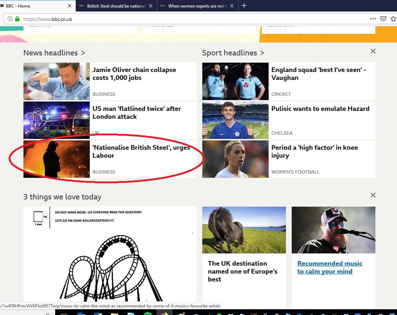Screen dimensions: 397x315
Task: Click the Pulisic Chelsea stadium thumbnail
Action: 235,120
